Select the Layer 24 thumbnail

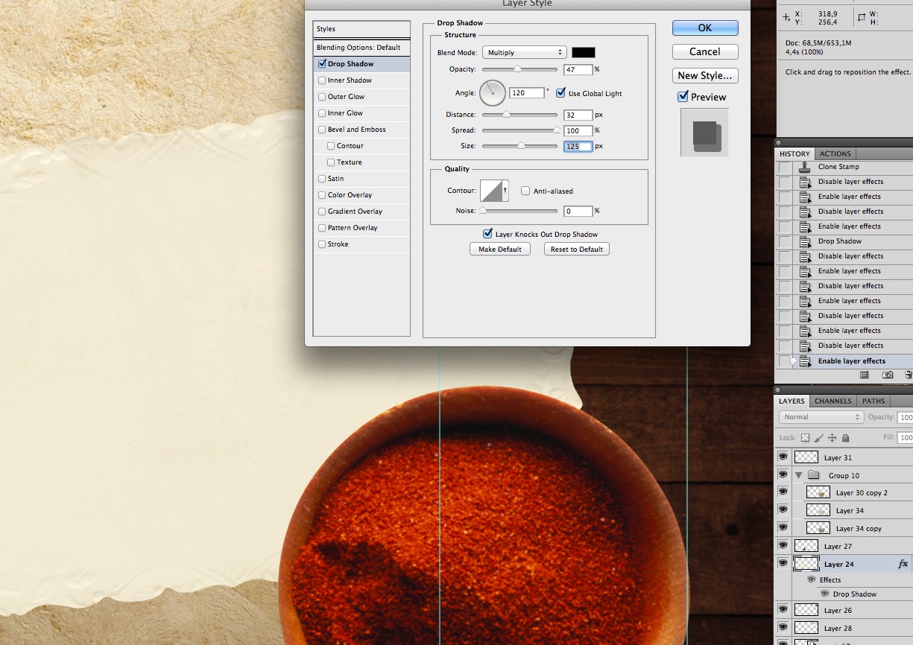pyautogui.click(x=806, y=564)
